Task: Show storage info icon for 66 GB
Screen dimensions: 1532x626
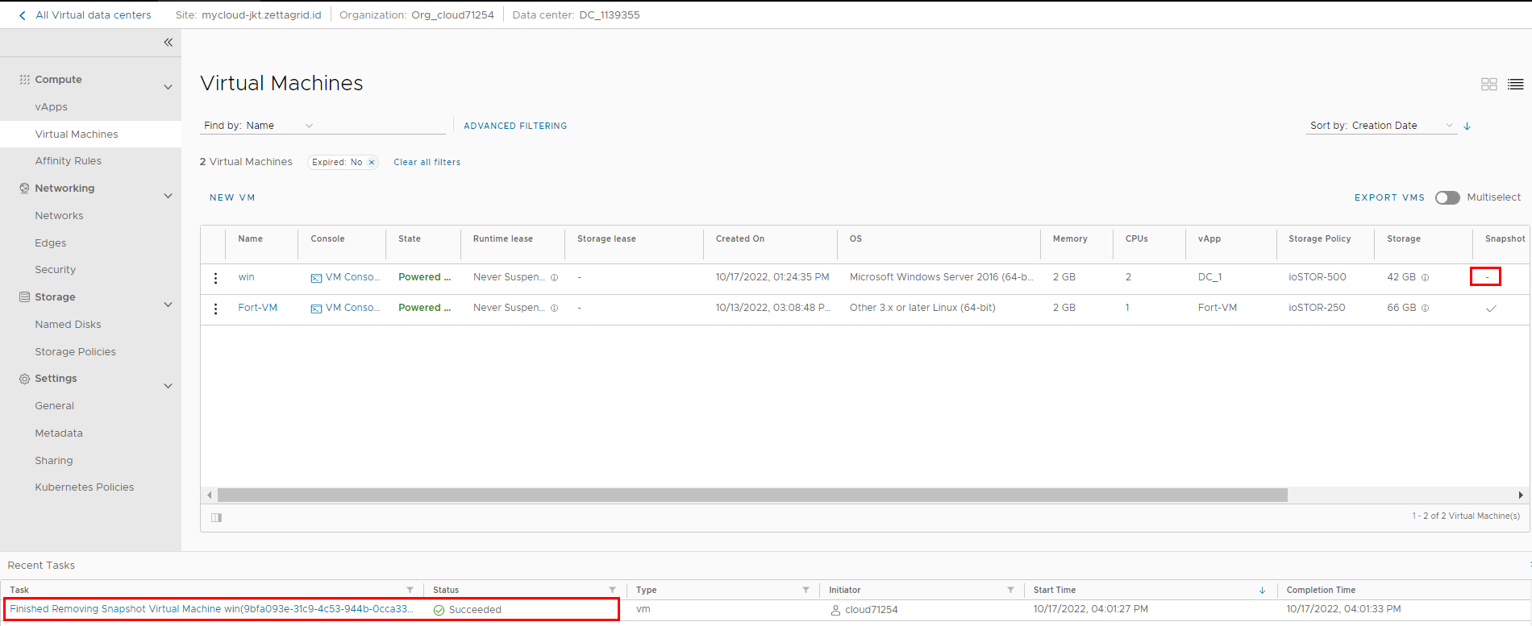Action: [1425, 308]
